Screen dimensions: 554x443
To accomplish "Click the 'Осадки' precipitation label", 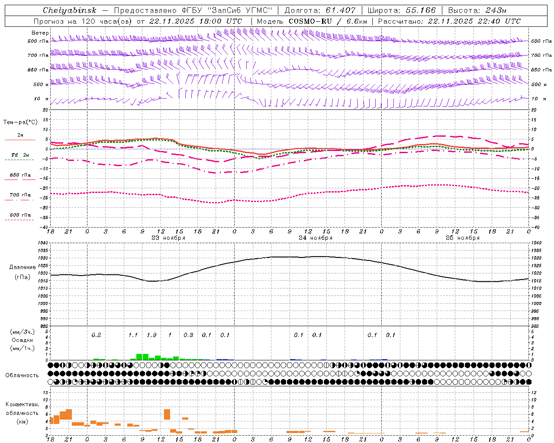I will pos(23,340).
